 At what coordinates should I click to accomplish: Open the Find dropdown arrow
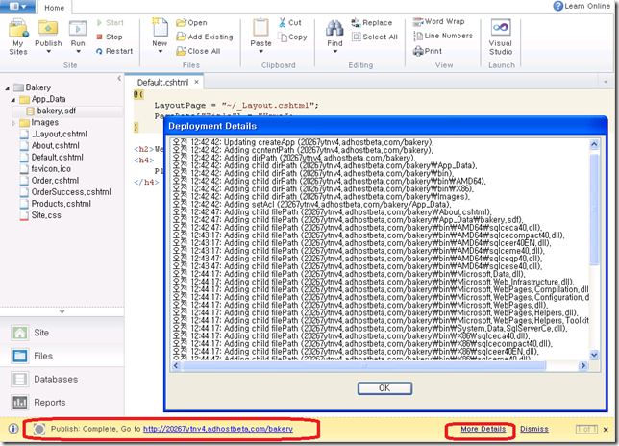coord(334,51)
